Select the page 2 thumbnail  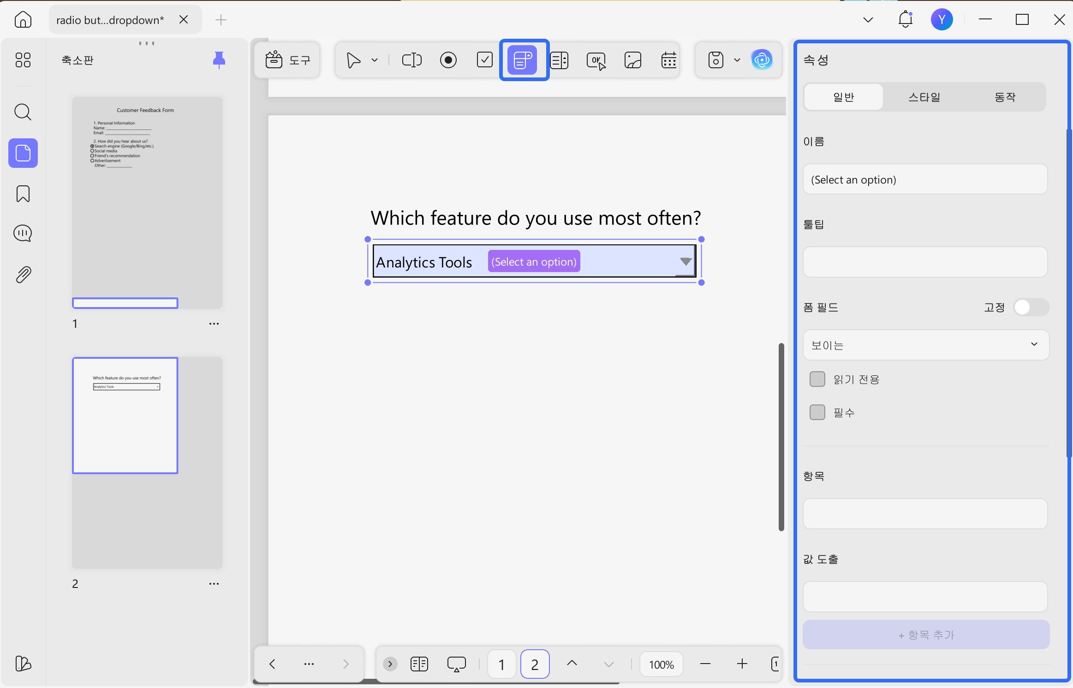[147, 463]
